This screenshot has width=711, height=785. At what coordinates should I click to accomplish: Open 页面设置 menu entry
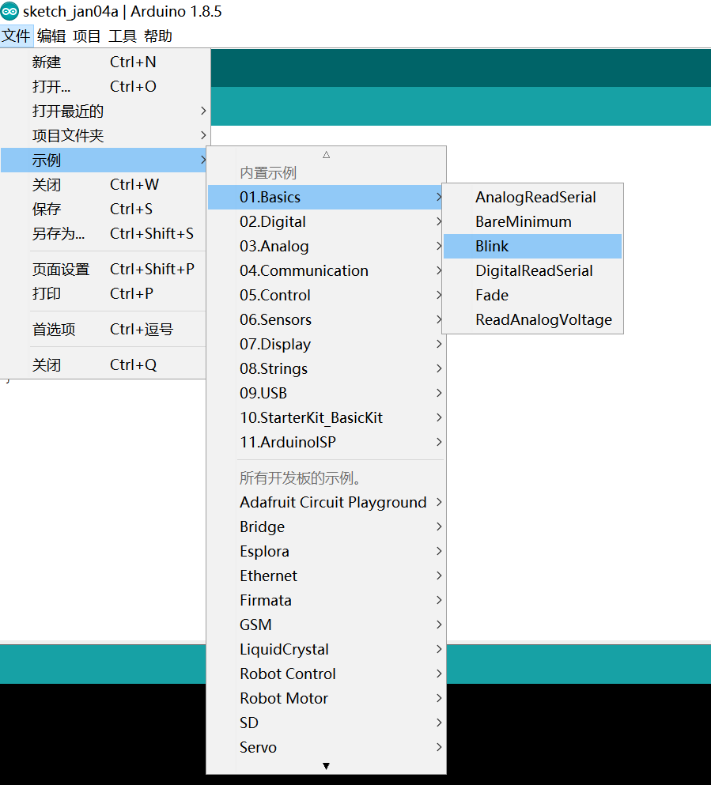point(104,270)
